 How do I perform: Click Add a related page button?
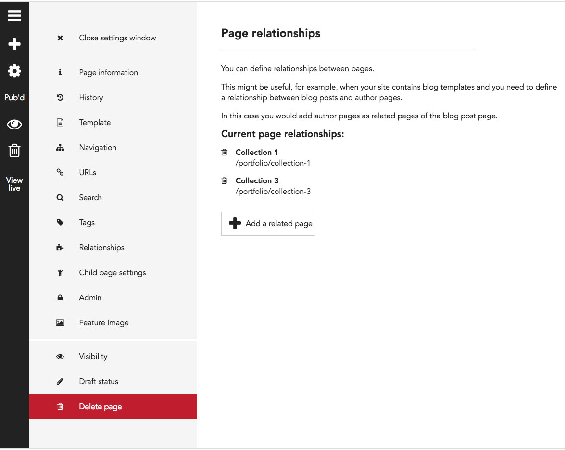[x=268, y=224]
